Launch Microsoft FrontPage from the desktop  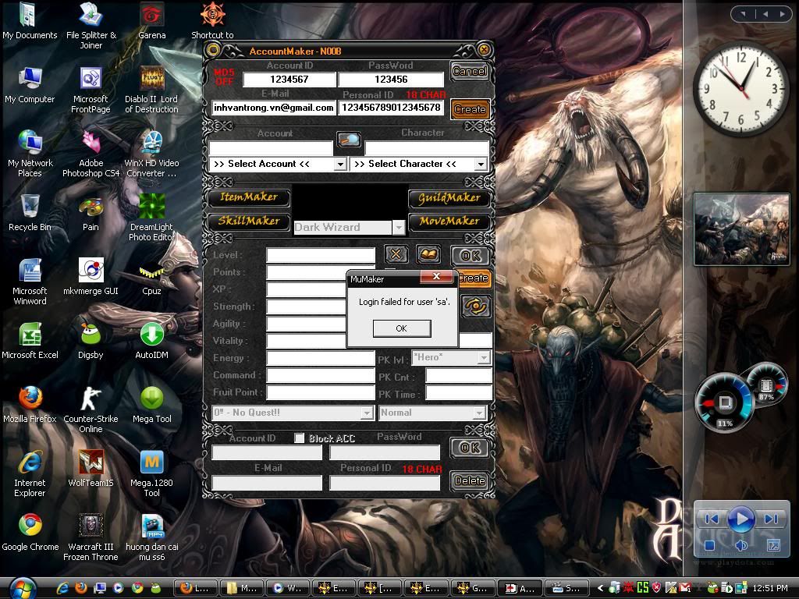[91, 90]
